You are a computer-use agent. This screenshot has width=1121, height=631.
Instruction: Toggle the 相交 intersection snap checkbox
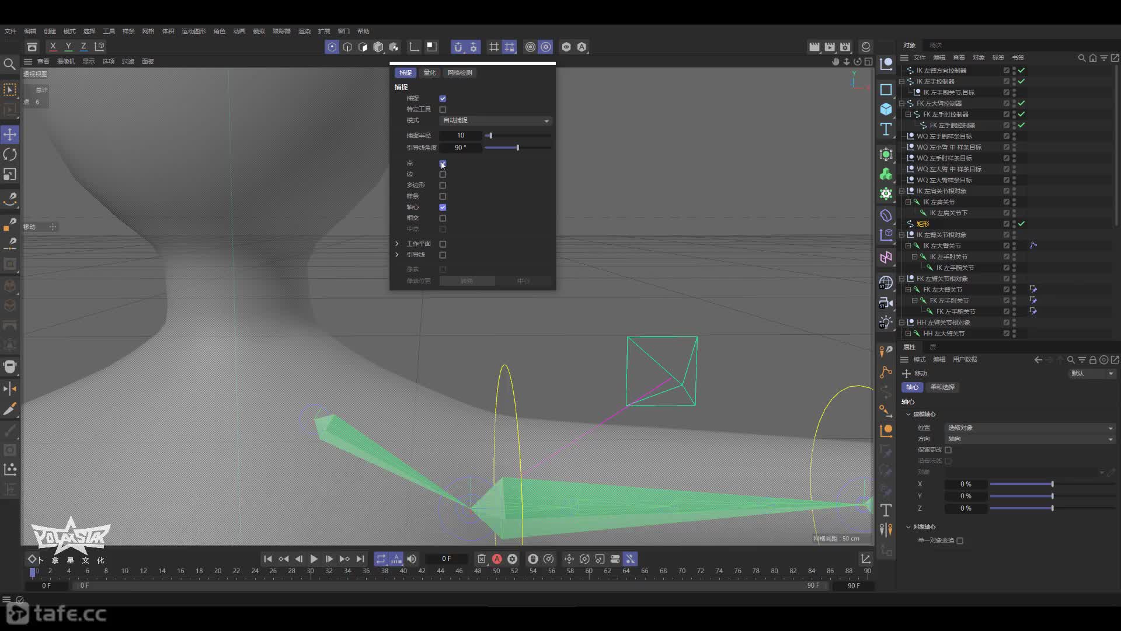pos(443,218)
